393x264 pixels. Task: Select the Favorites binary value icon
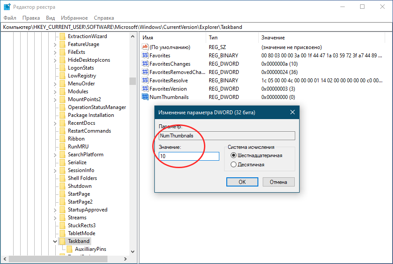pyautogui.click(x=145, y=55)
